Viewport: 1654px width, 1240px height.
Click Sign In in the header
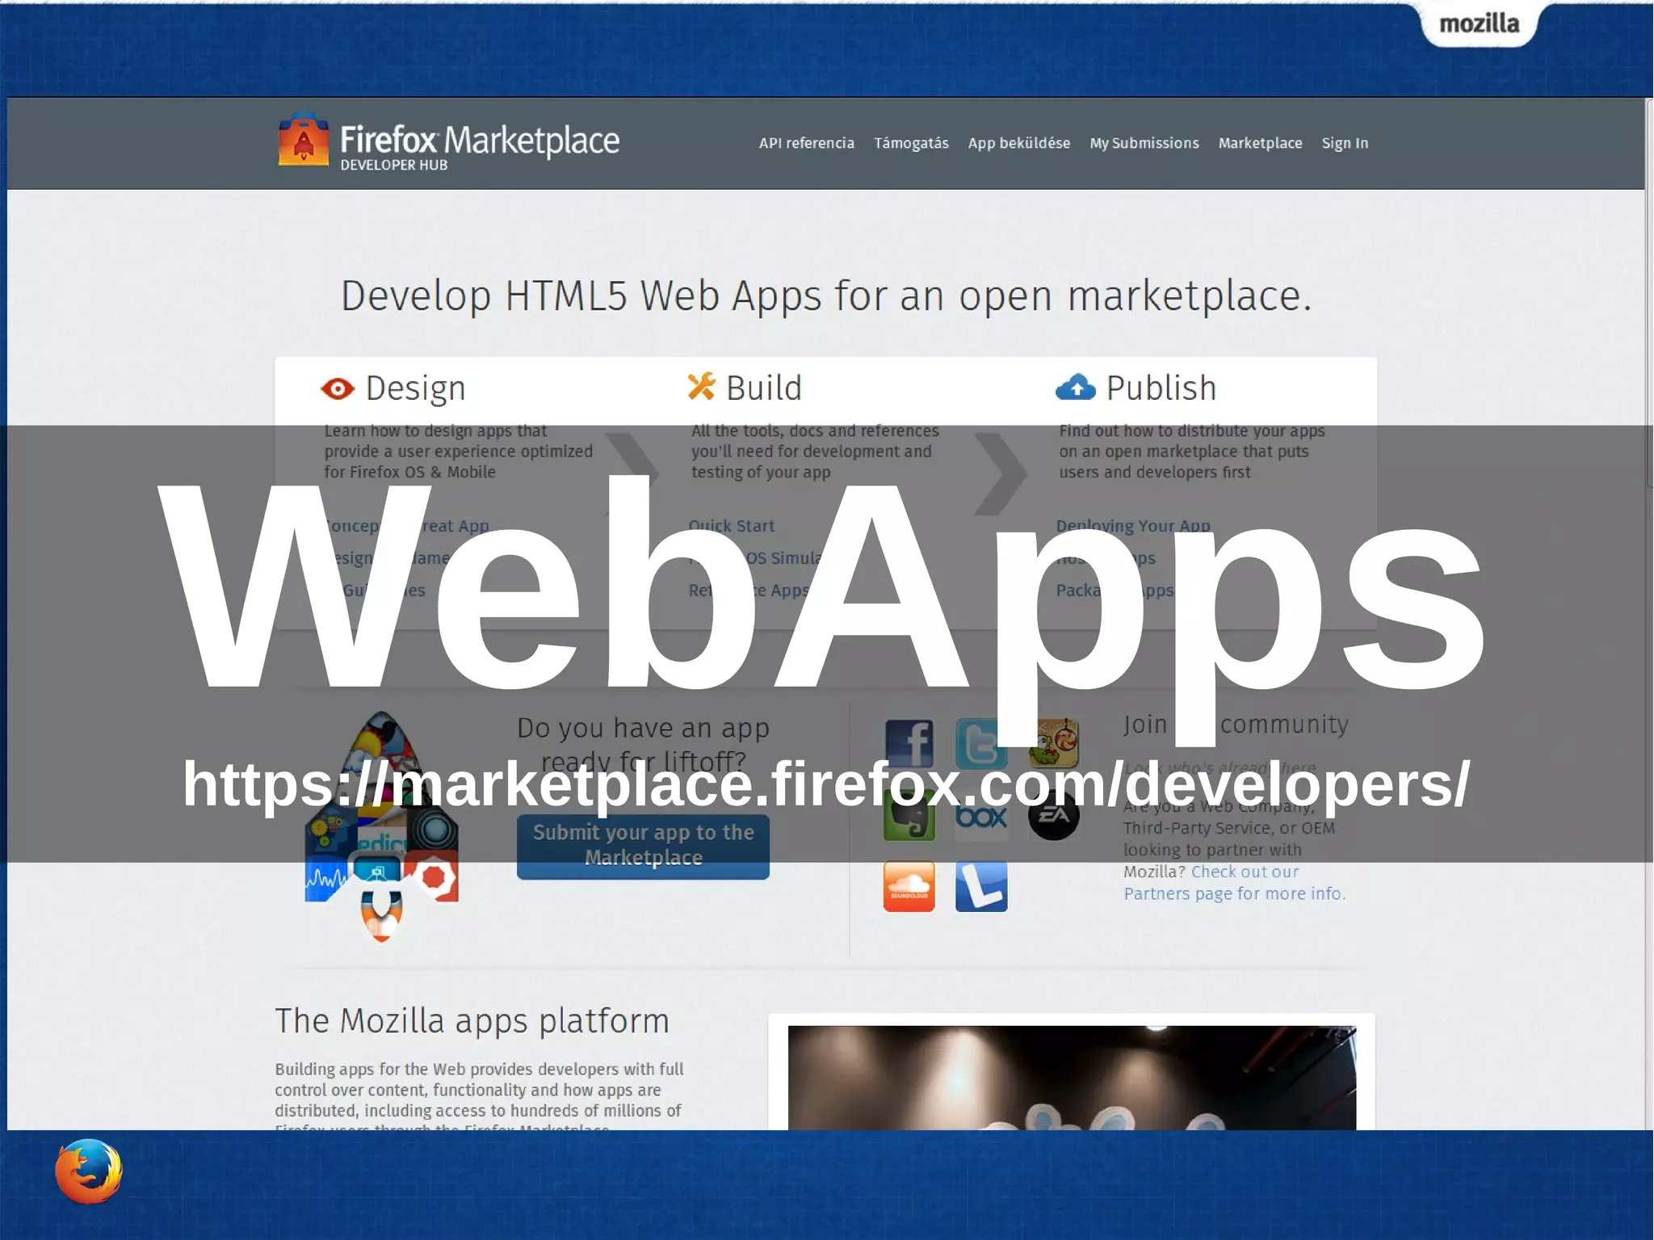coord(1345,143)
